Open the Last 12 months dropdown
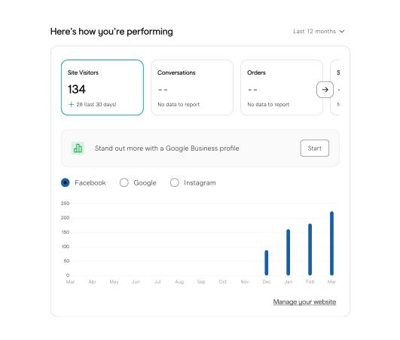This screenshot has width=400, height=340. (x=319, y=32)
